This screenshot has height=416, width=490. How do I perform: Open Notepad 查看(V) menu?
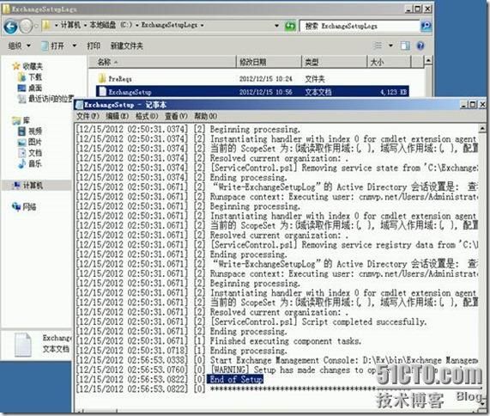click(x=176, y=116)
